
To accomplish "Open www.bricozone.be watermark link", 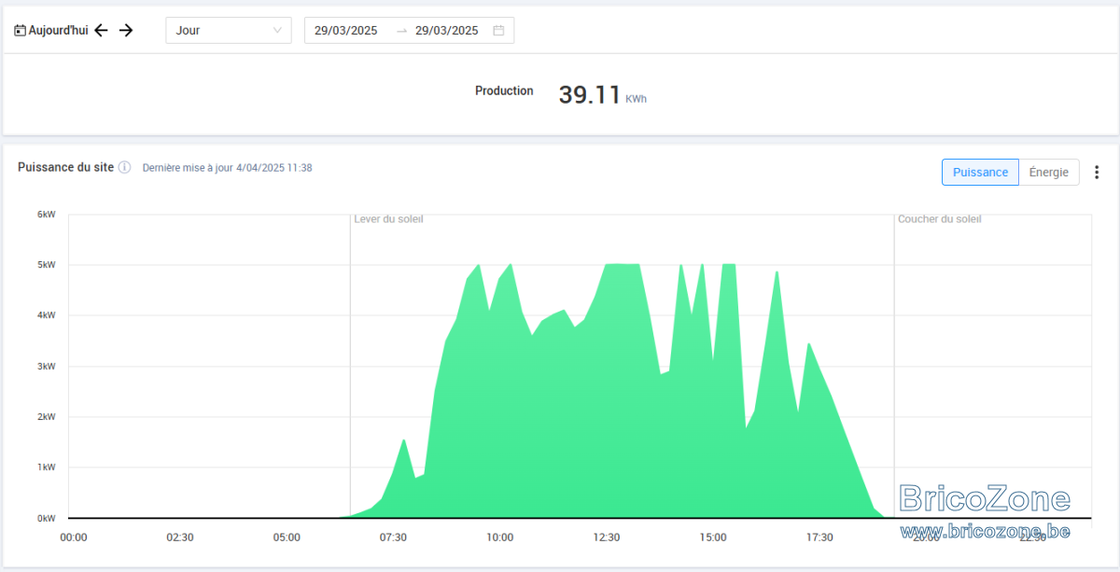I will tap(985, 530).
